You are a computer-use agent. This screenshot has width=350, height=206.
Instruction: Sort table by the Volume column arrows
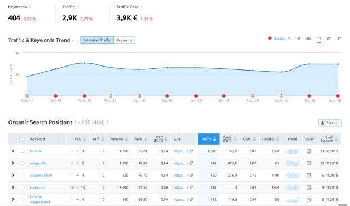click(126, 139)
